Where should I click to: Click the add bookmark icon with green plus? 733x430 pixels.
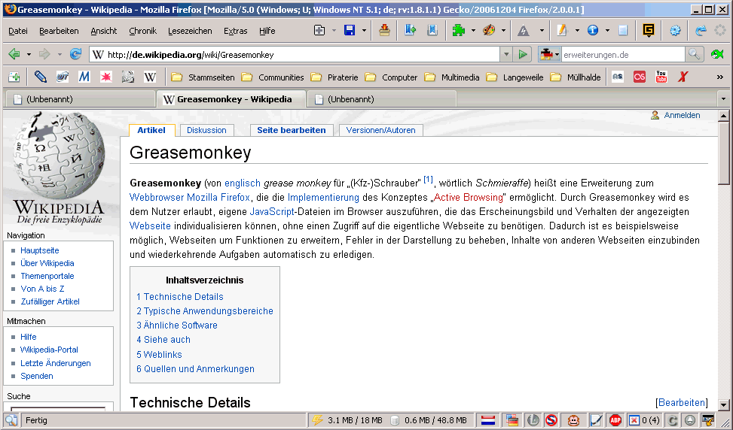click(x=410, y=31)
